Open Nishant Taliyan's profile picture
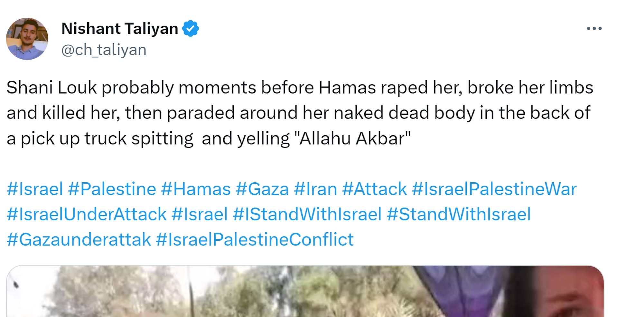618x317 pixels. pos(27,39)
